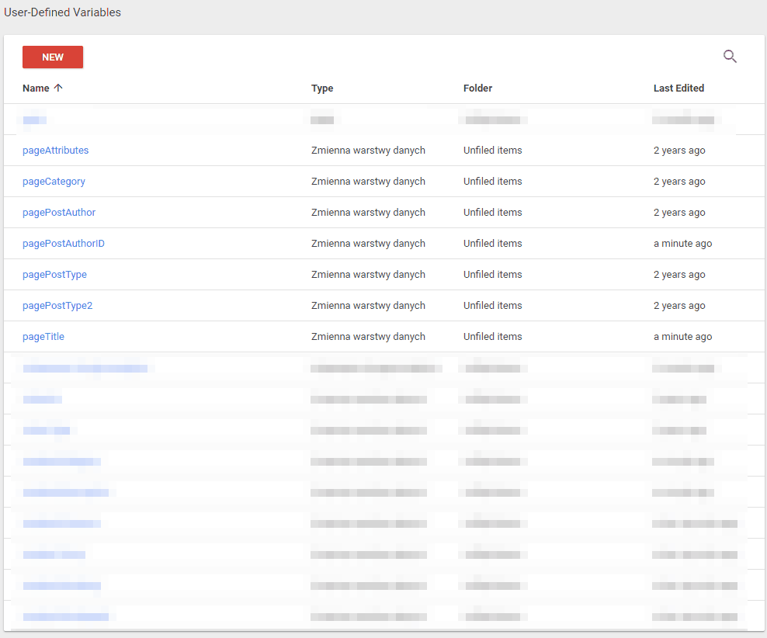This screenshot has height=638, width=767.
Task: Sort by the Name column header
Action: [x=36, y=88]
